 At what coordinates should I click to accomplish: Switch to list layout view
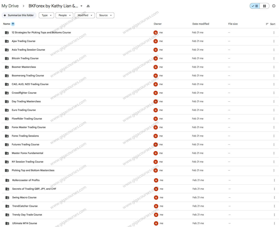coord(255,6)
